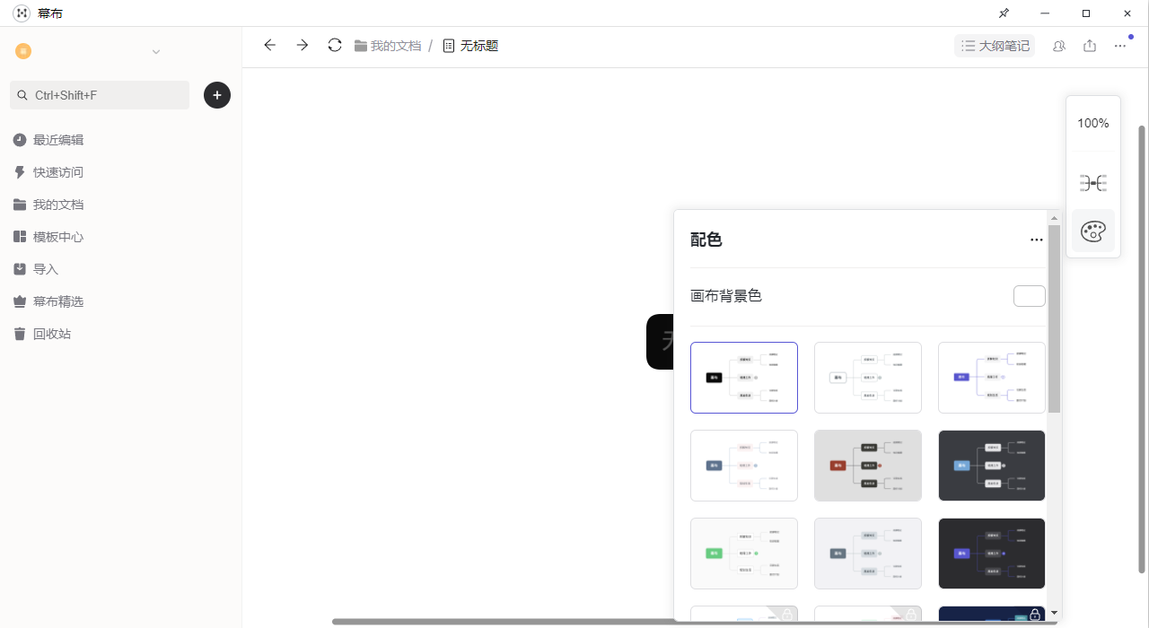This screenshot has width=1149, height=628.
Task: Click the 配色 panel scroll down arrow
Action: tap(1054, 613)
